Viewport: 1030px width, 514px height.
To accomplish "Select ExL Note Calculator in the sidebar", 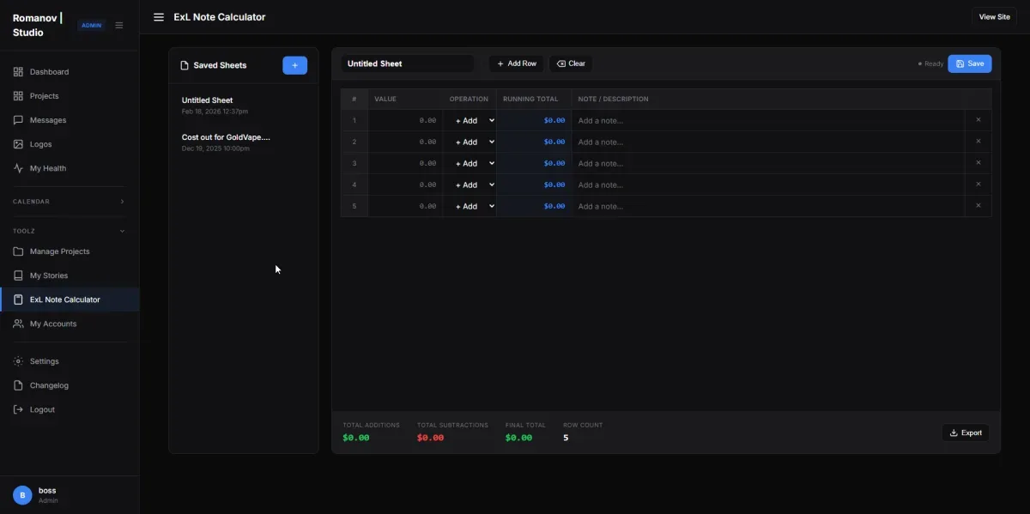I will (x=64, y=299).
